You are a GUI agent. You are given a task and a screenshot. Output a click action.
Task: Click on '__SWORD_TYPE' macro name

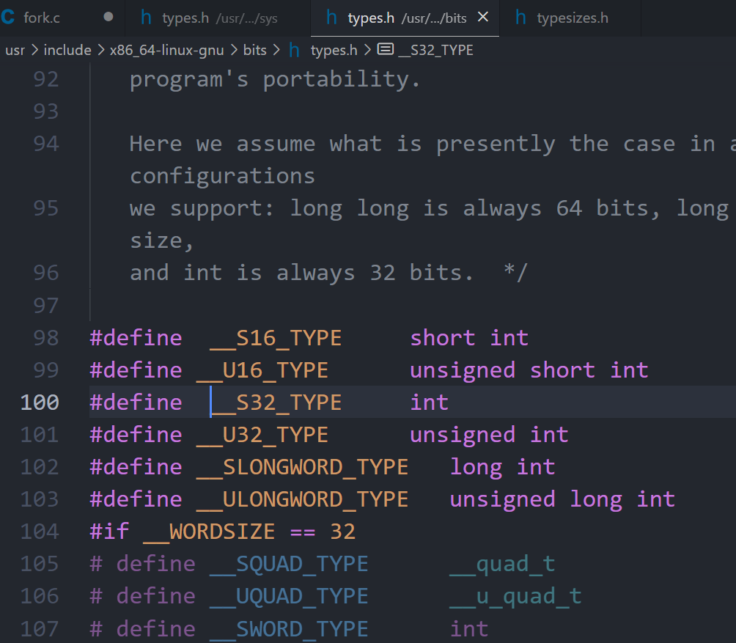click(289, 628)
